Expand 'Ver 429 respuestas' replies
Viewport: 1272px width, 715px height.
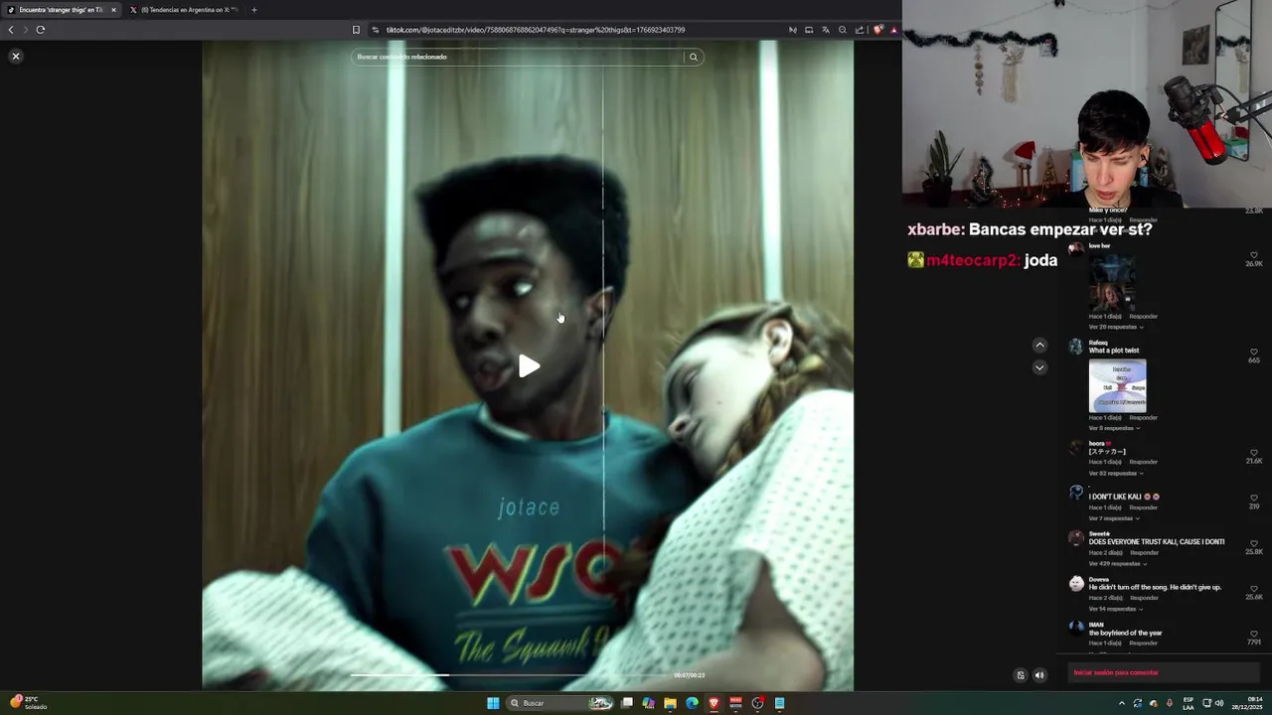1116,564
